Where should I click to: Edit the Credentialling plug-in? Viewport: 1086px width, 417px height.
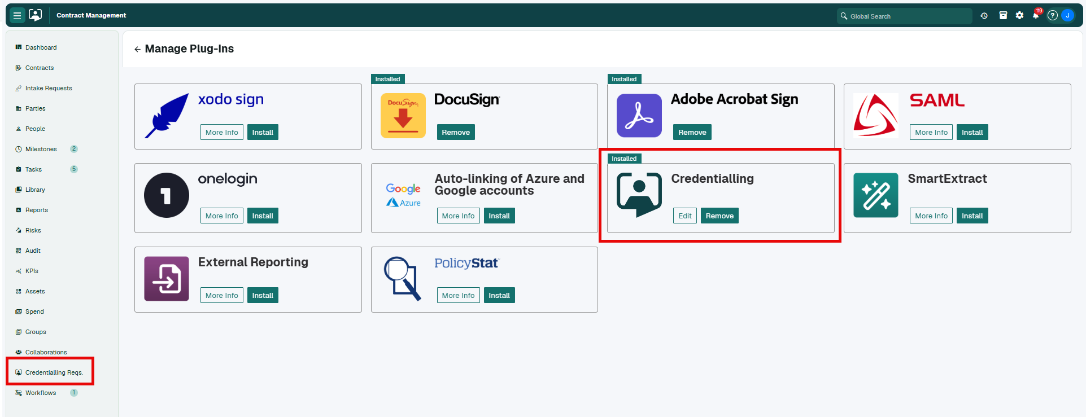(x=685, y=216)
